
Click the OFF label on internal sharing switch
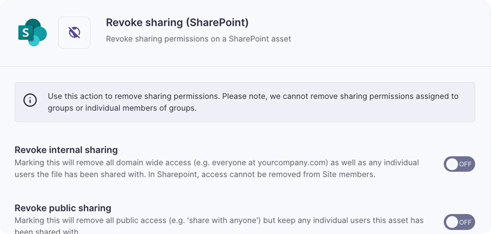tap(465, 164)
